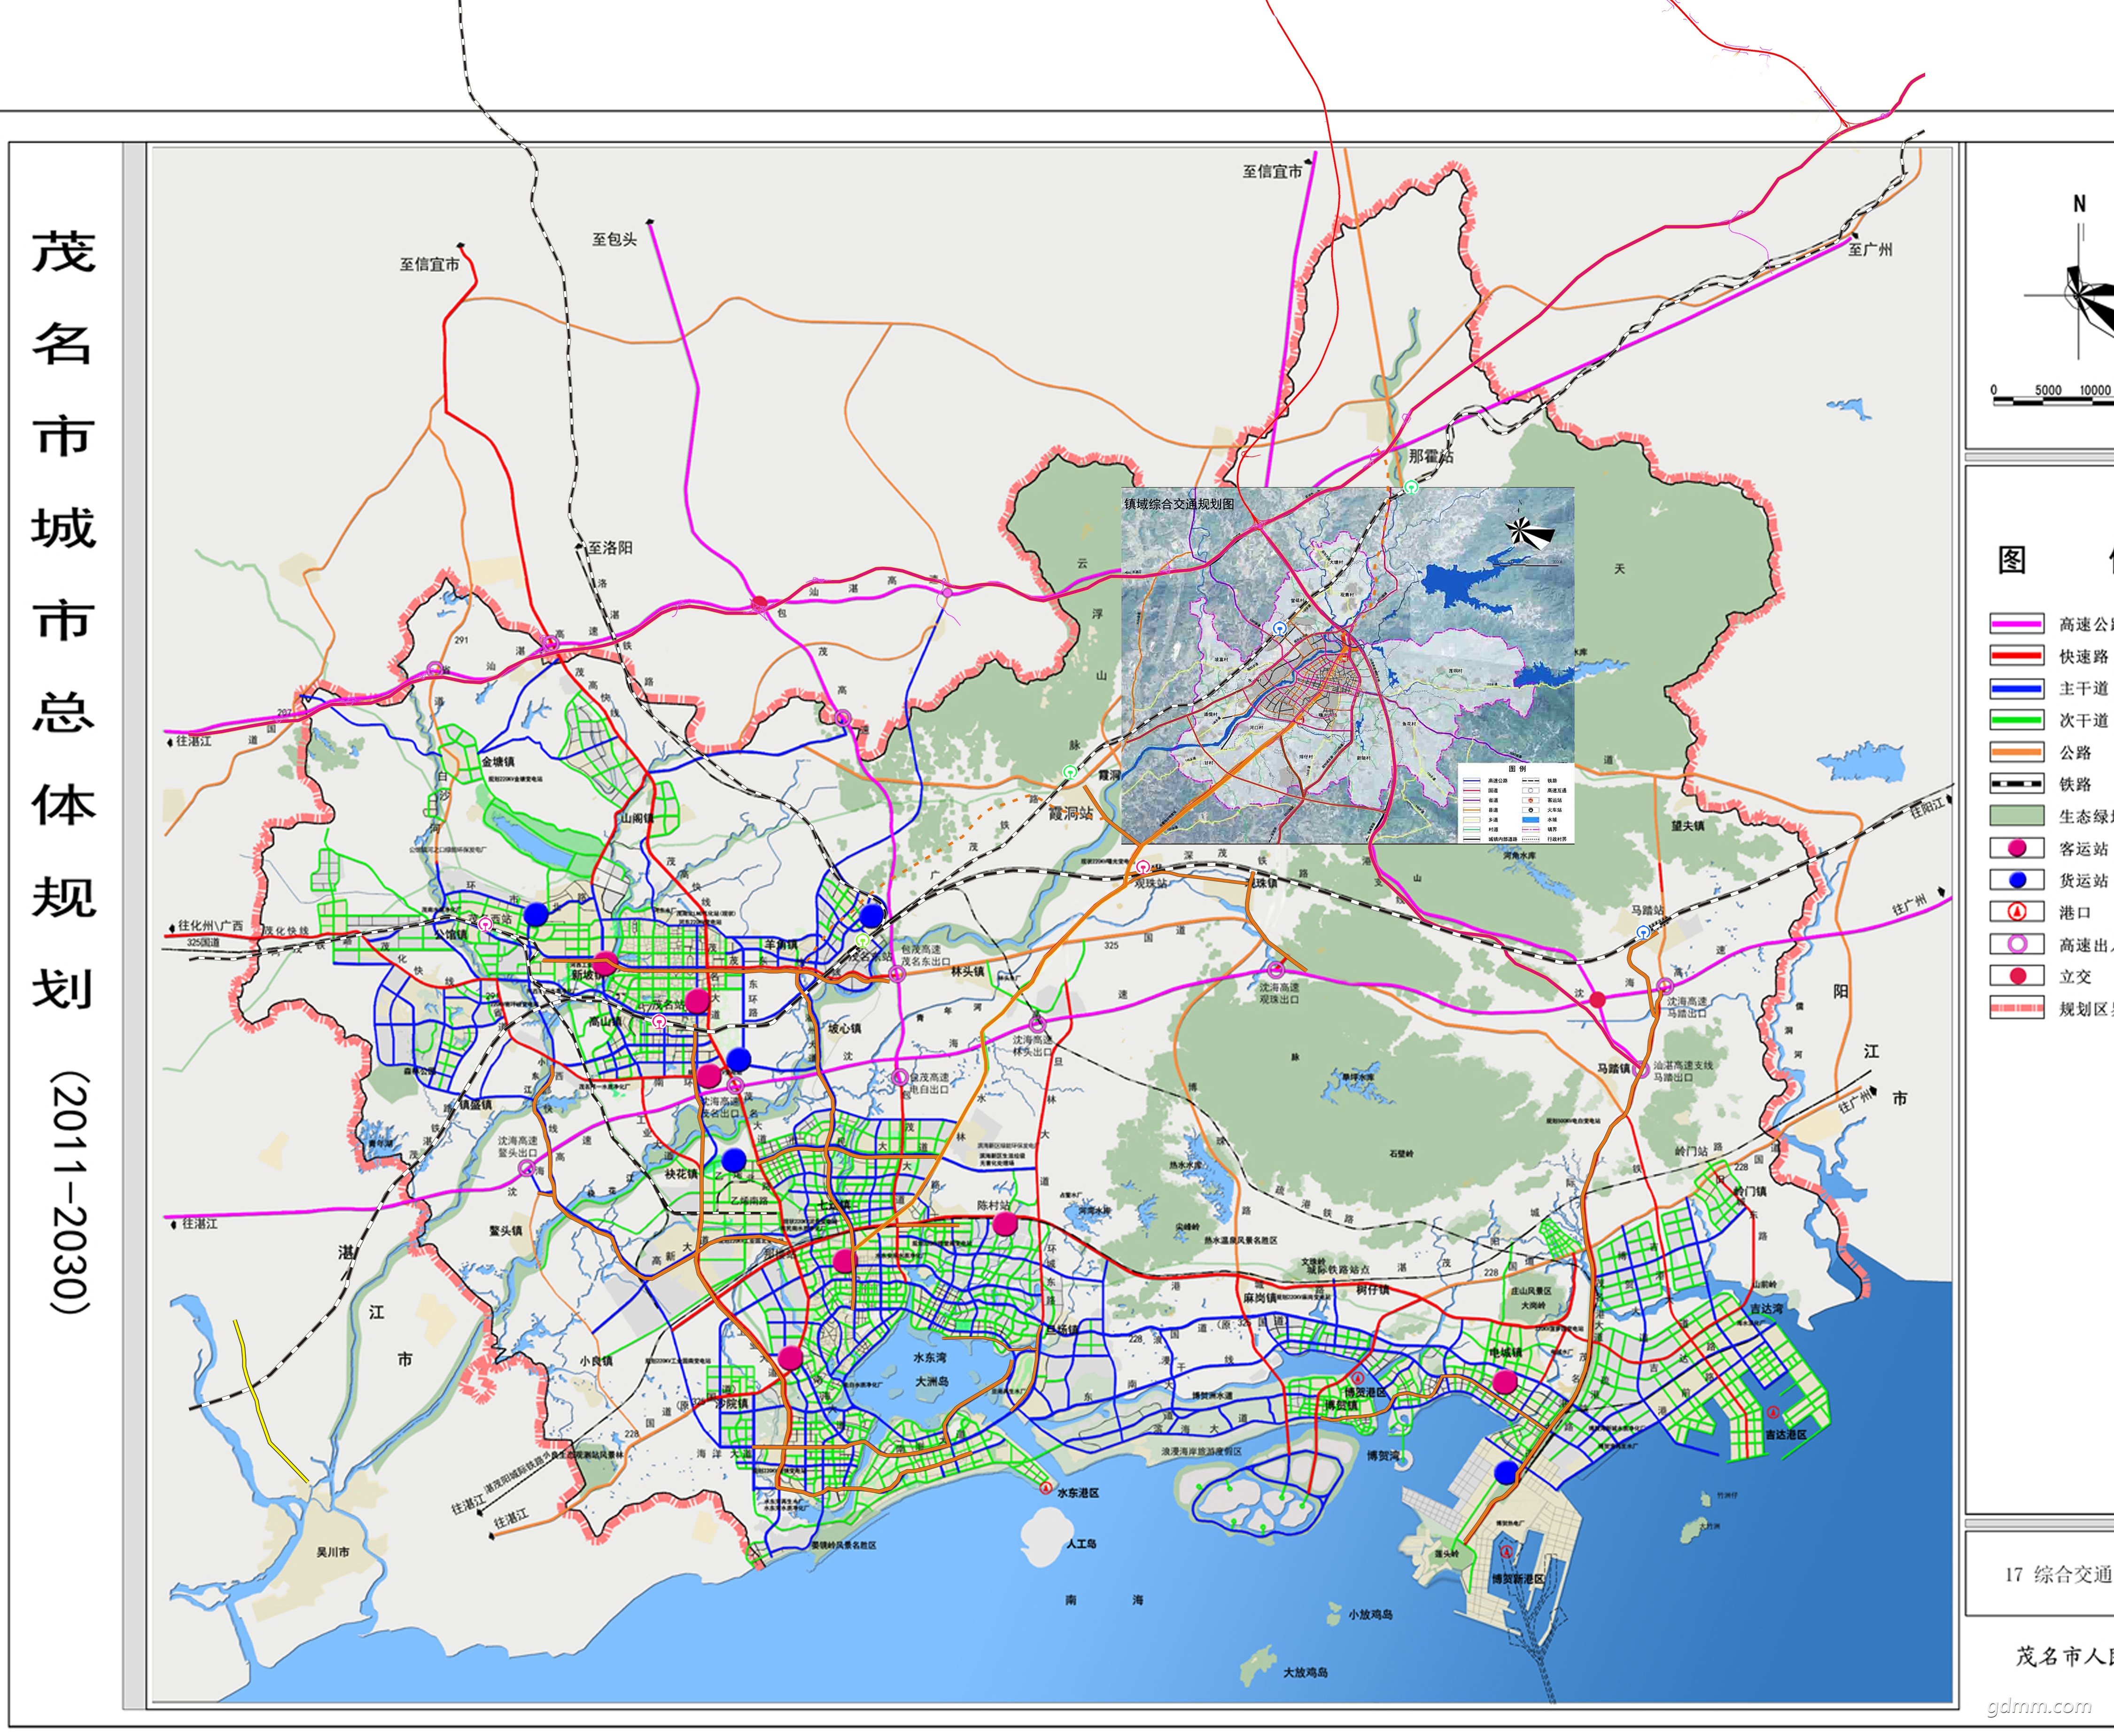2114x1736 pixels.
Task: Click the station icon beside 马踏站
Action: [x=1643, y=932]
